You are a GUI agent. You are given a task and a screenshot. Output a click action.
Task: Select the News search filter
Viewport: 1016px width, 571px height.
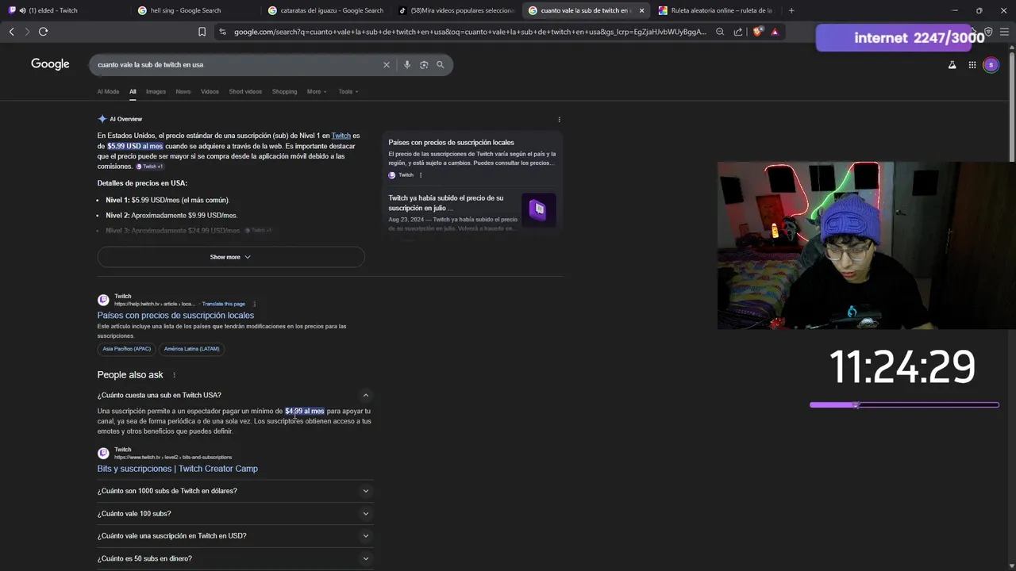(x=183, y=92)
